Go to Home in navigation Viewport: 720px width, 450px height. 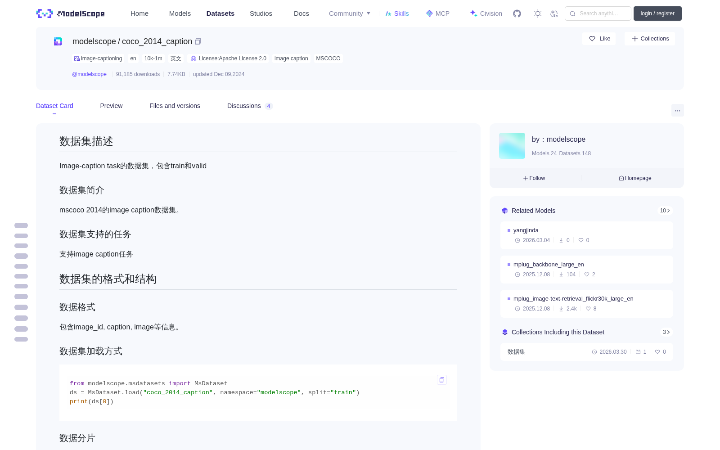pyautogui.click(x=139, y=13)
